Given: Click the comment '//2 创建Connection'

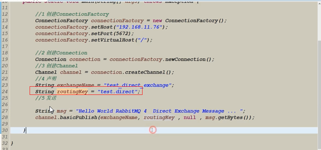Looking at the screenshot, I should (61, 53).
